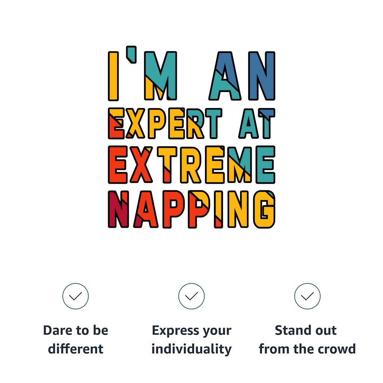Click the word "NAPPING" in the design
Viewport: 383px width, 383px height.
coord(191,209)
